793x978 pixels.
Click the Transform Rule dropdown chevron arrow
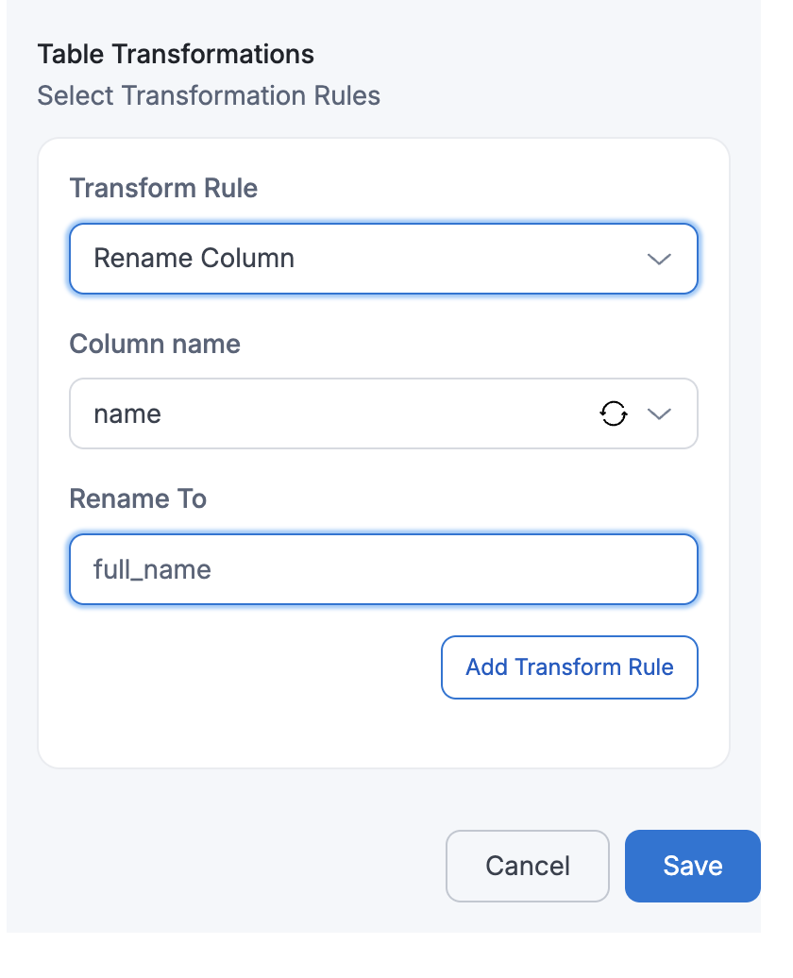click(659, 259)
